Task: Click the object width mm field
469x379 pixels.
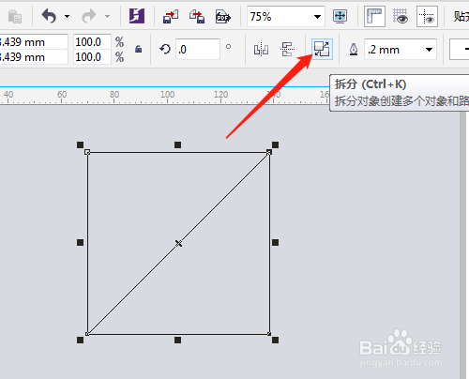Action: coord(34,42)
